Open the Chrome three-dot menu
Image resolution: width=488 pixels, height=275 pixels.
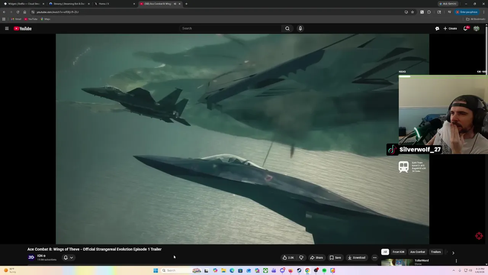tap(484, 12)
